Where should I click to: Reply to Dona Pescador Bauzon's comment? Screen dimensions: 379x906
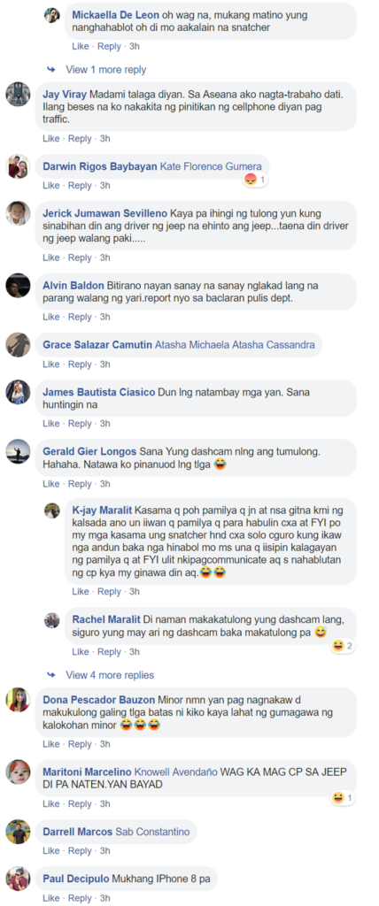80,744
